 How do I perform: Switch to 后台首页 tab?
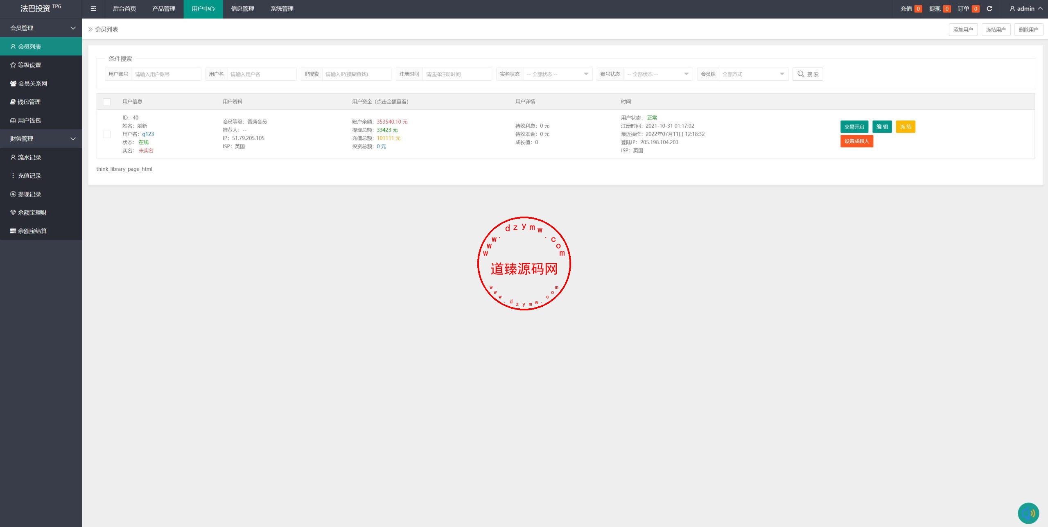tap(124, 9)
